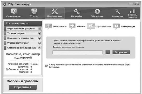This screenshot has width=142, height=94.
Task: Close the Zillya! Антивирус window
Action: [x=137, y=4]
